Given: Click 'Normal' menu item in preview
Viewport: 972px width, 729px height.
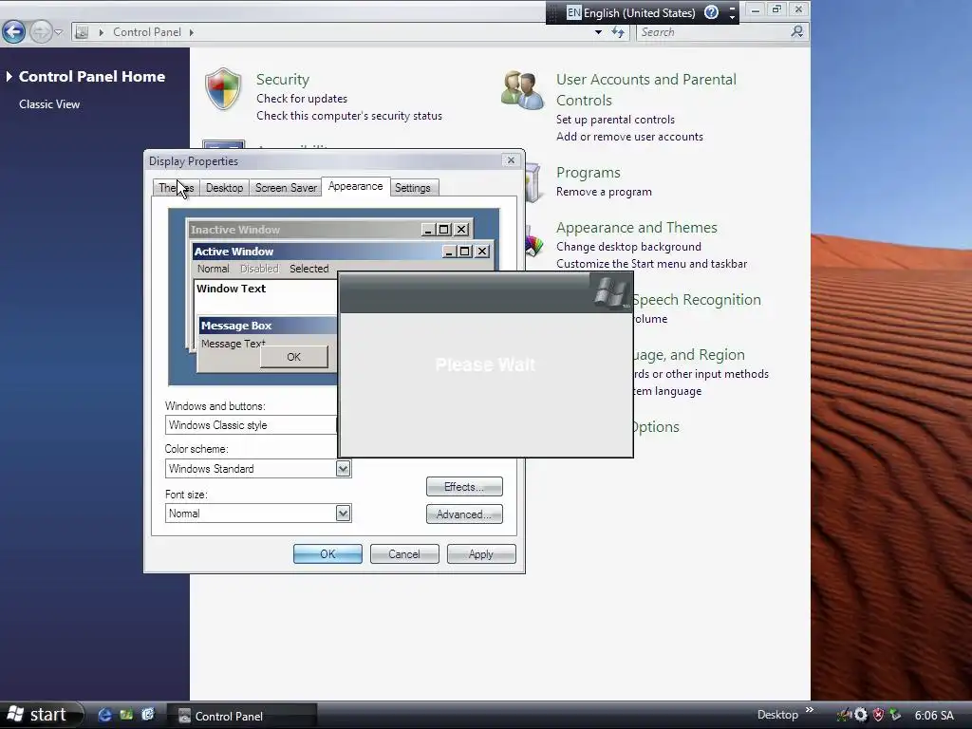Looking at the screenshot, I should [x=213, y=269].
